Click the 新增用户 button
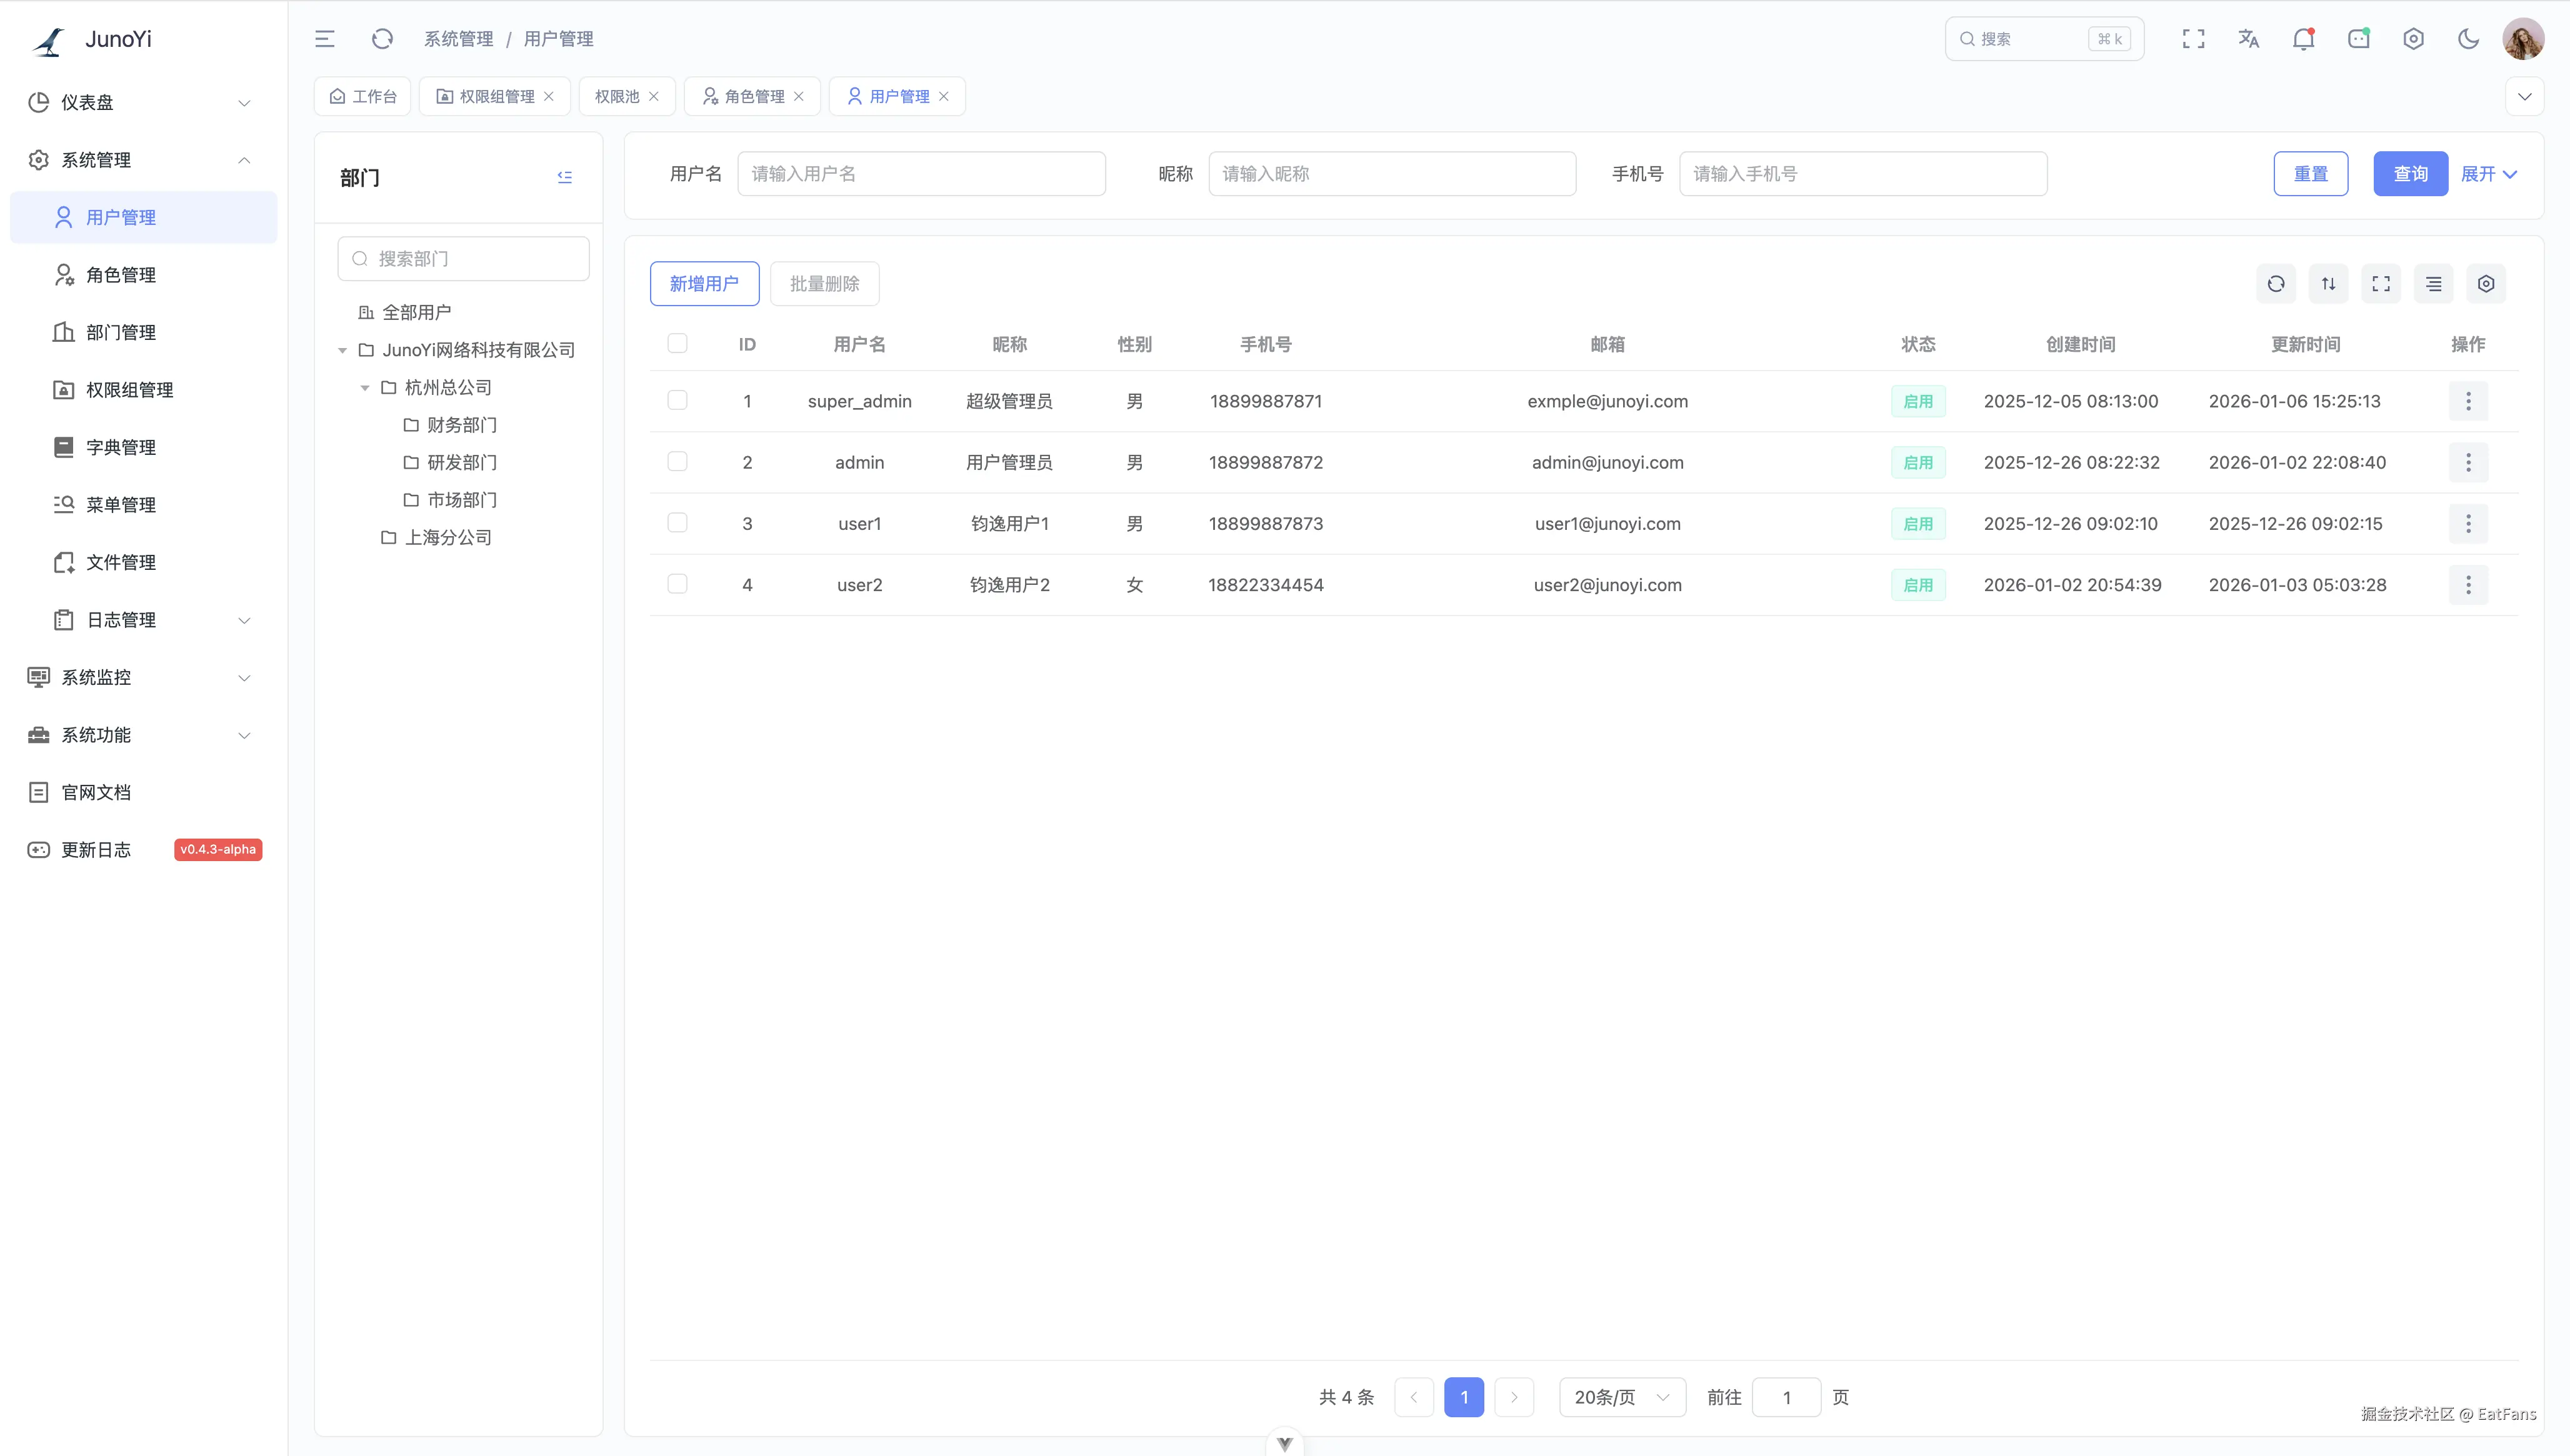 (704, 284)
